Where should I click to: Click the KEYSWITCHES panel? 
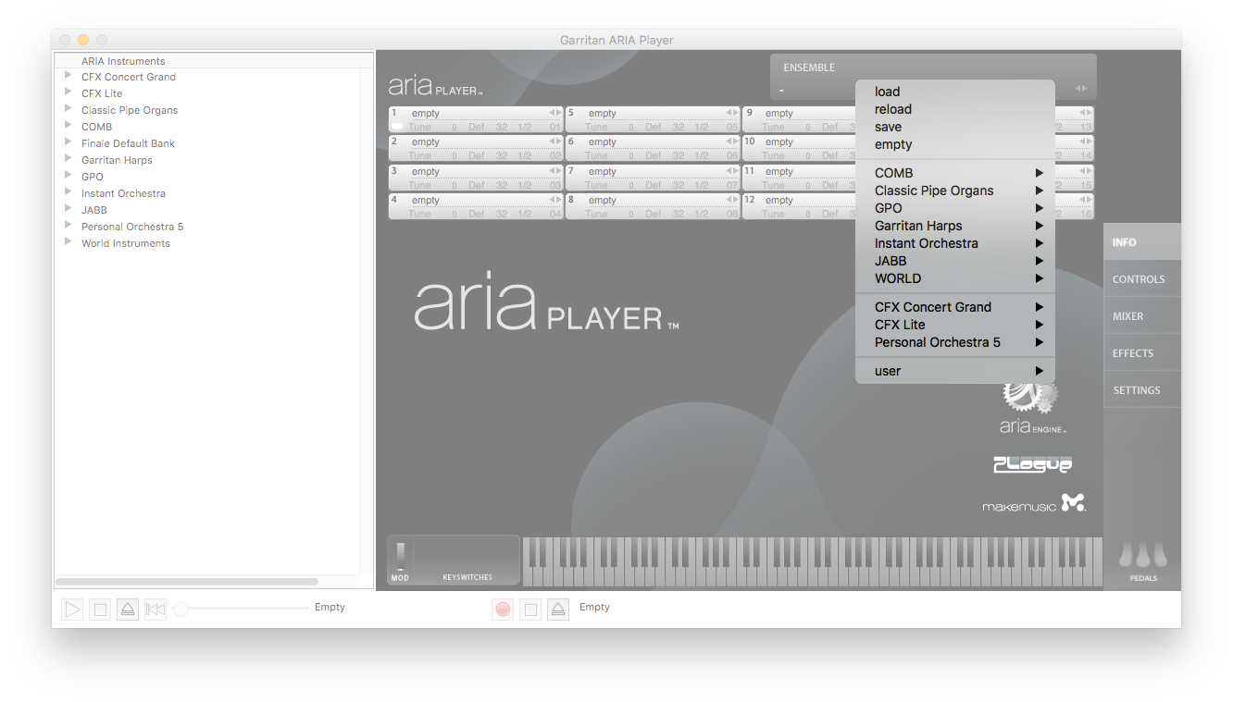pos(467,560)
